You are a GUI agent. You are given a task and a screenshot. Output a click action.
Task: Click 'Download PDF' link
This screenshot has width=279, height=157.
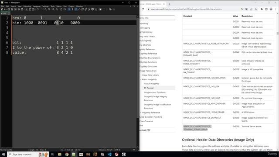coord(145,130)
